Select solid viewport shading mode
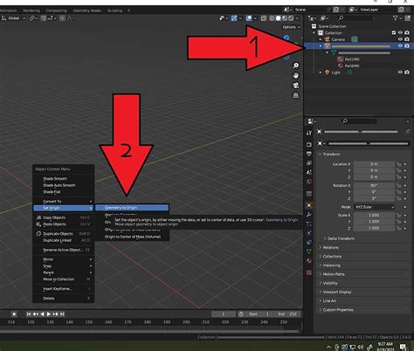Image resolution: width=414 pixels, height=351 pixels. click(278, 18)
